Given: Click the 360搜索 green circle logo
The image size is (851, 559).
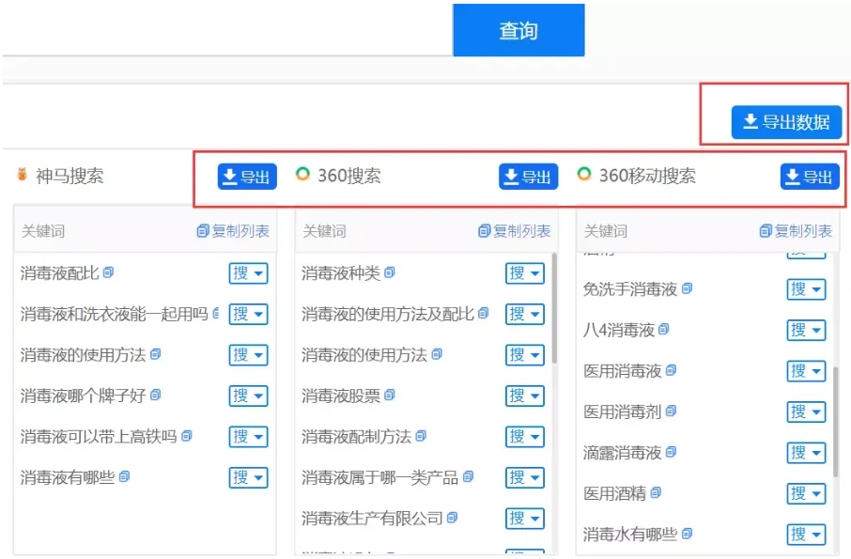Looking at the screenshot, I should (302, 174).
